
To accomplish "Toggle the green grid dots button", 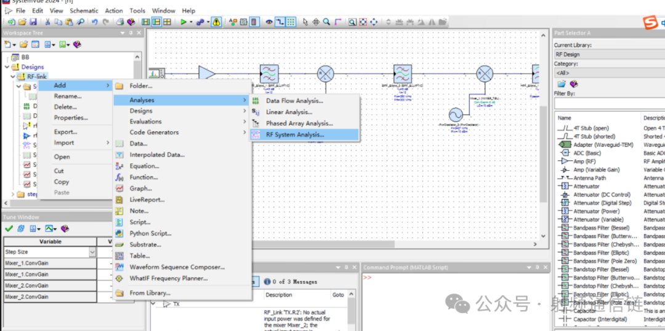I will point(291,22).
